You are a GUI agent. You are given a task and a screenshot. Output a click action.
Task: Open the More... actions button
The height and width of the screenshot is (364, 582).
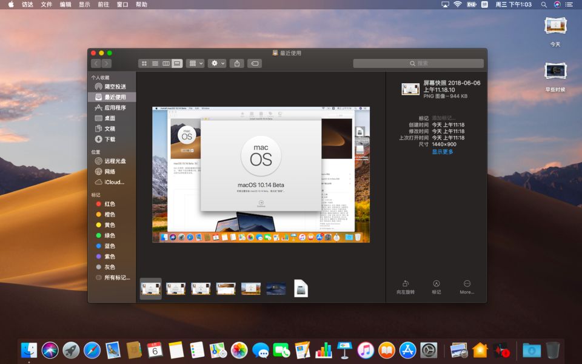(x=467, y=288)
